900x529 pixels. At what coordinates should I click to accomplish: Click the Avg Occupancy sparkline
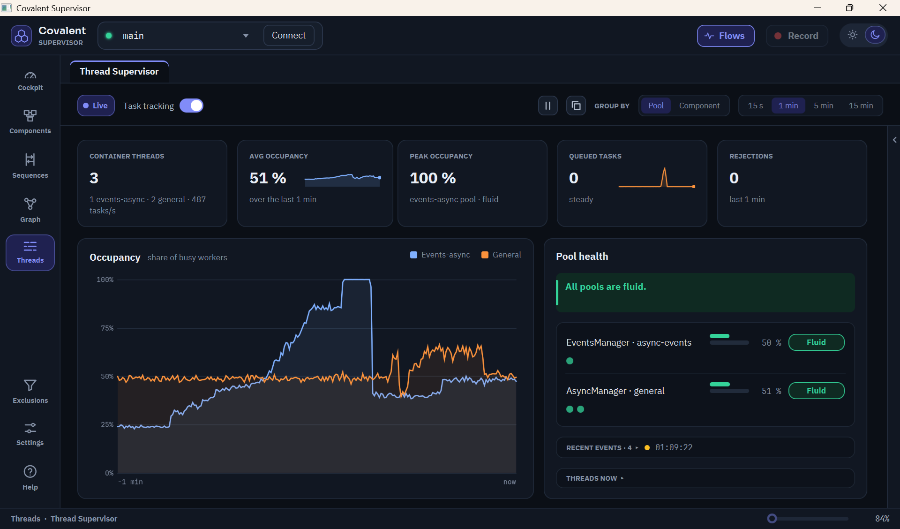click(343, 180)
